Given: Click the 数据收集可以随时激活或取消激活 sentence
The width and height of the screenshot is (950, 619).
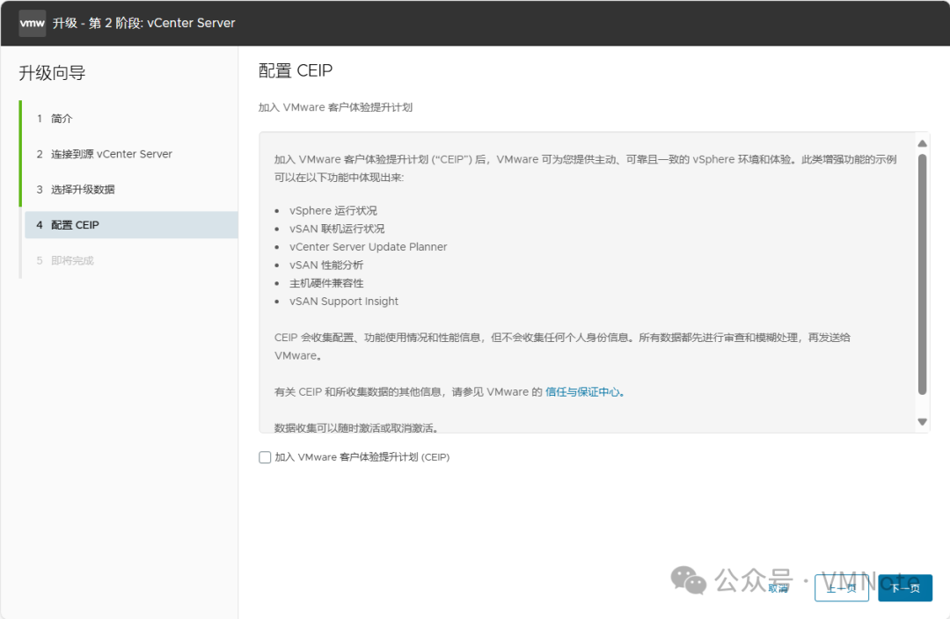Looking at the screenshot, I should (356, 427).
